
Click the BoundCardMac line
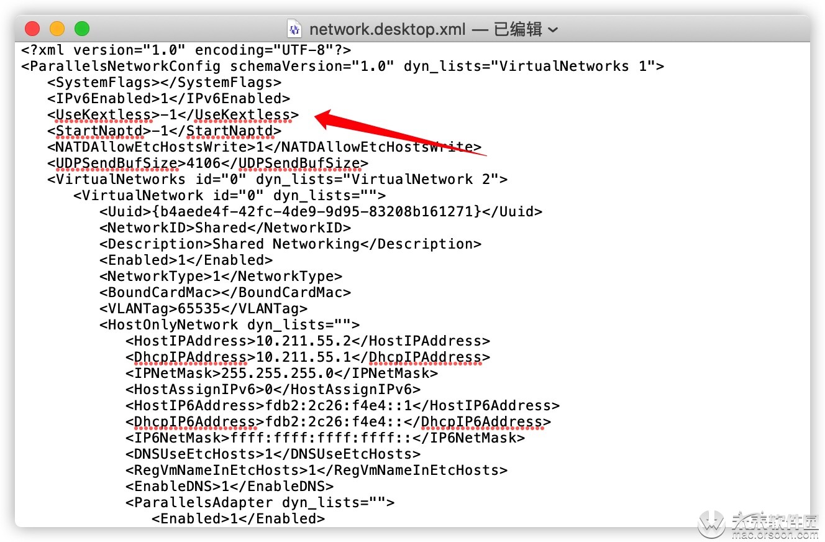[225, 292]
